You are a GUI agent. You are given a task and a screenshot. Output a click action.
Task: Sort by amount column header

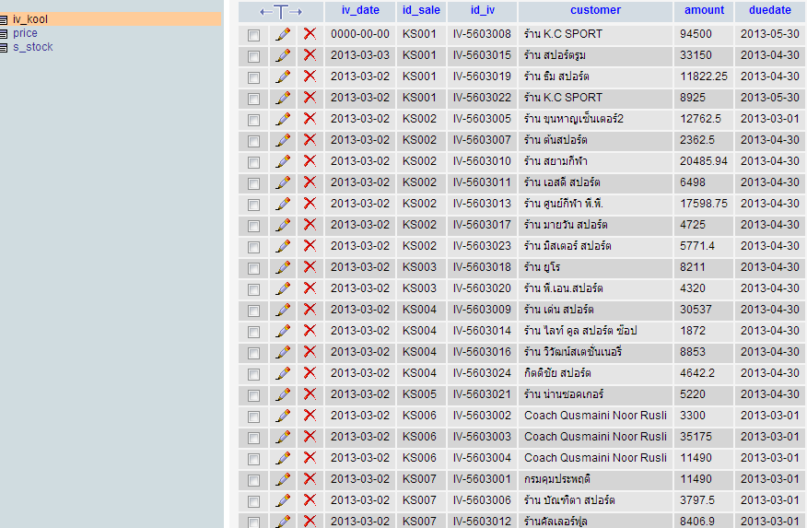pos(704,10)
